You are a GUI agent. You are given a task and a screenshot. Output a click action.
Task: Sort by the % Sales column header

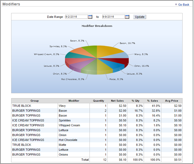click(x=153, y=101)
